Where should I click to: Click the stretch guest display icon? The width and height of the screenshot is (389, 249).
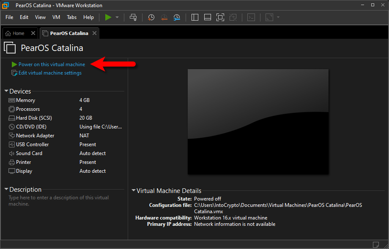click(269, 17)
